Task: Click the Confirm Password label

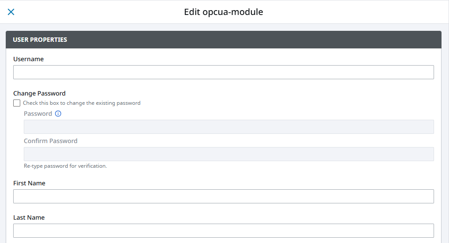Action: point(50,141)
